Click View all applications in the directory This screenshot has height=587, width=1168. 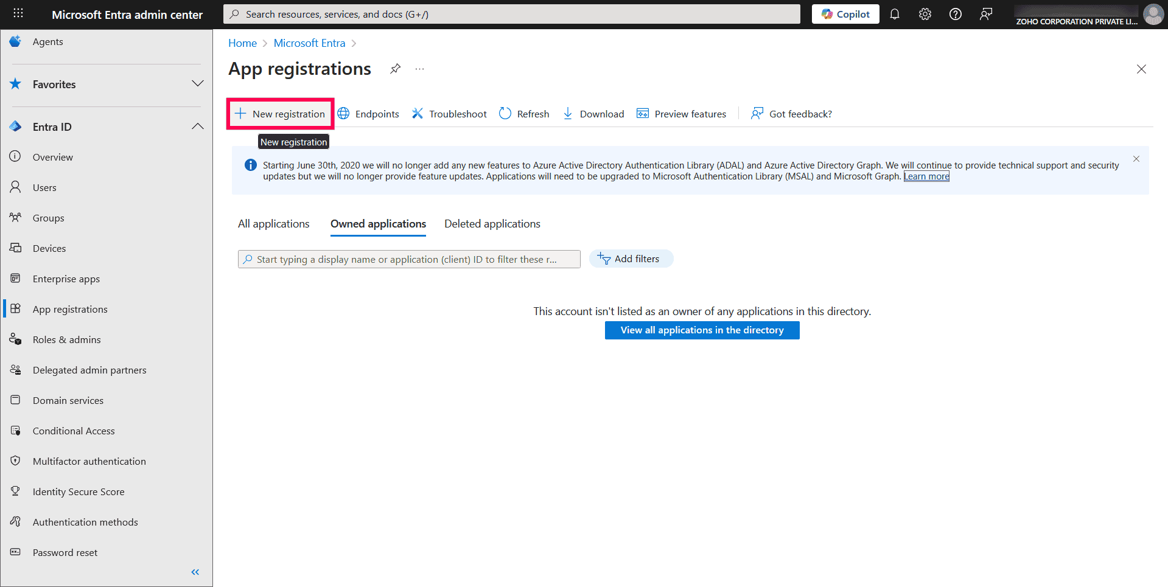coord(702,330)
